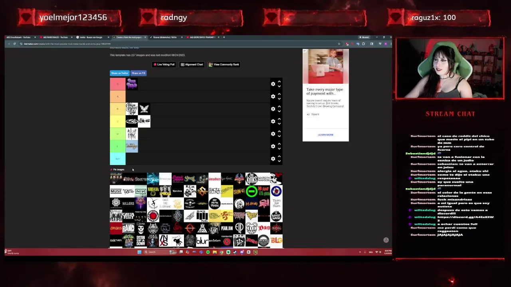This screenshot has width=511, height=287.
Task: Open settings gear for the S tier row
Action: 273,84
